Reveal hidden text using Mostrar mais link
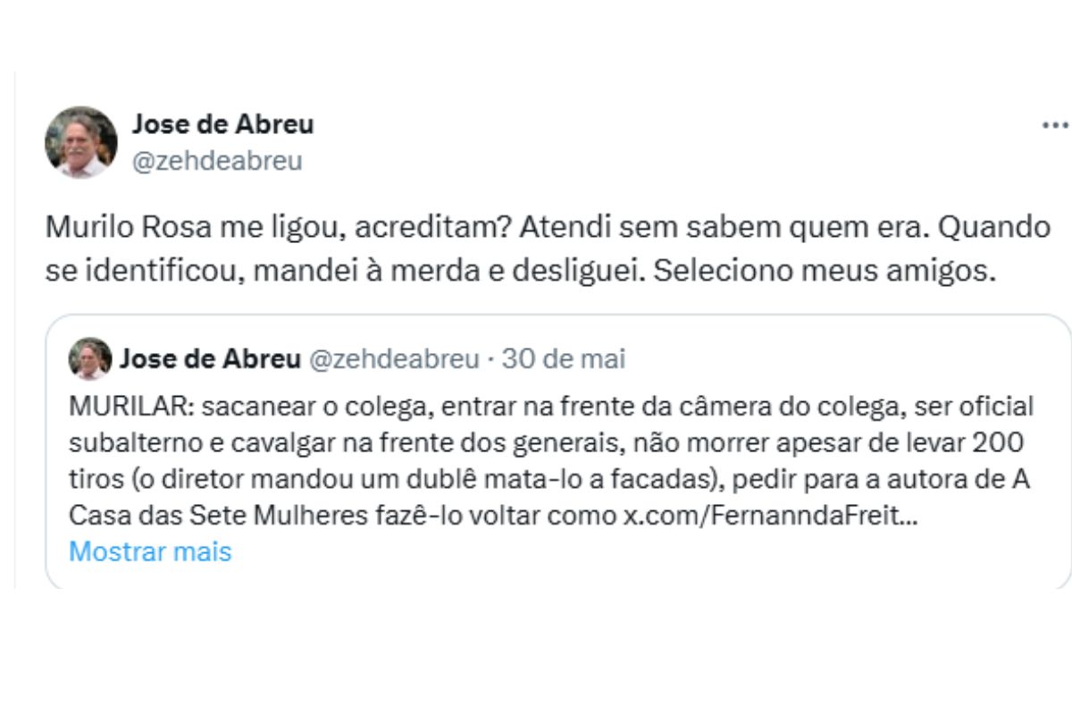Image resolution: width=1072 pixels, height=715 pixels. (x=153, y=551)
